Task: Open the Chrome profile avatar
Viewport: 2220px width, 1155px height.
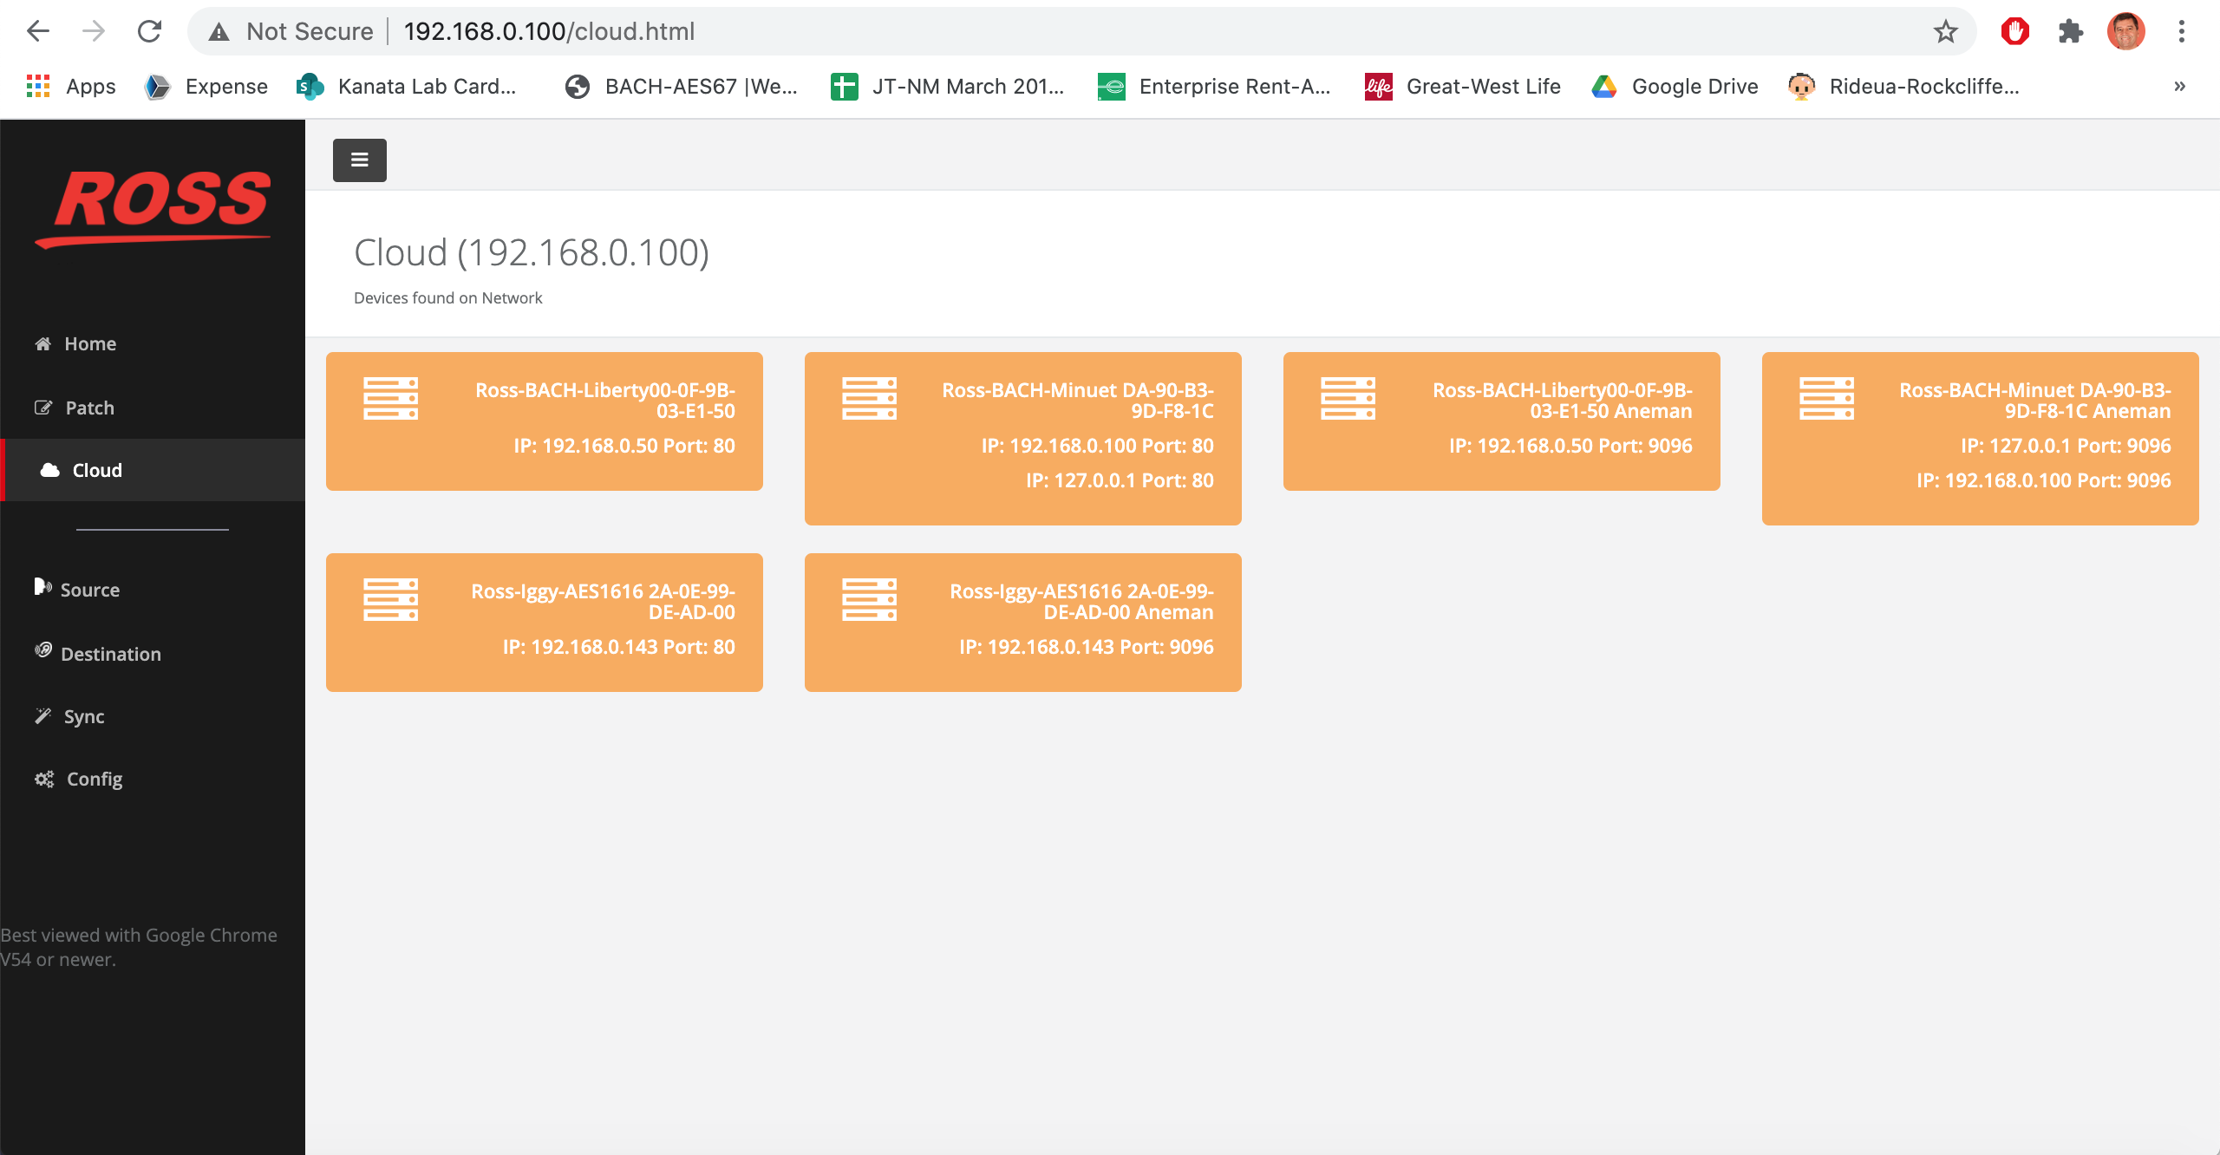Action: (2126, 31)
